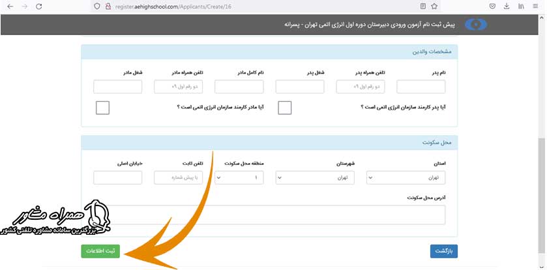Open the library bookshelf icon
This screenshot has height=270, width=547.
coord(521,6)
